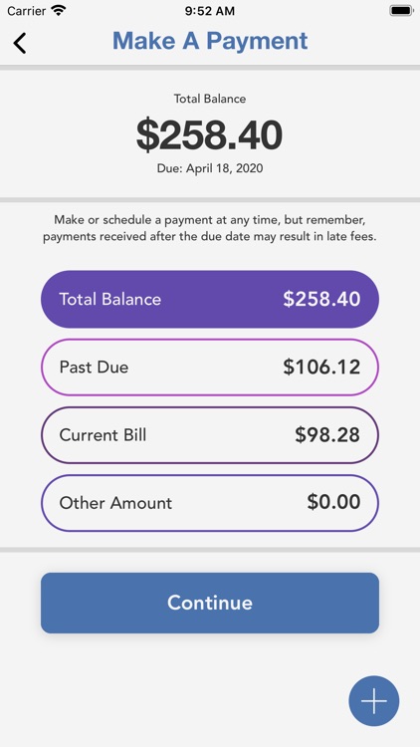Choose the Other Amount option

pyautogui.click(x=210, y=503)
